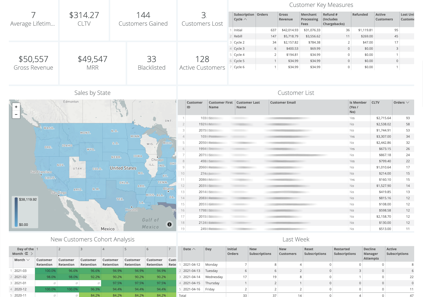Click the right chevron beside Day of the Month
423x297 pixels.
32,254
